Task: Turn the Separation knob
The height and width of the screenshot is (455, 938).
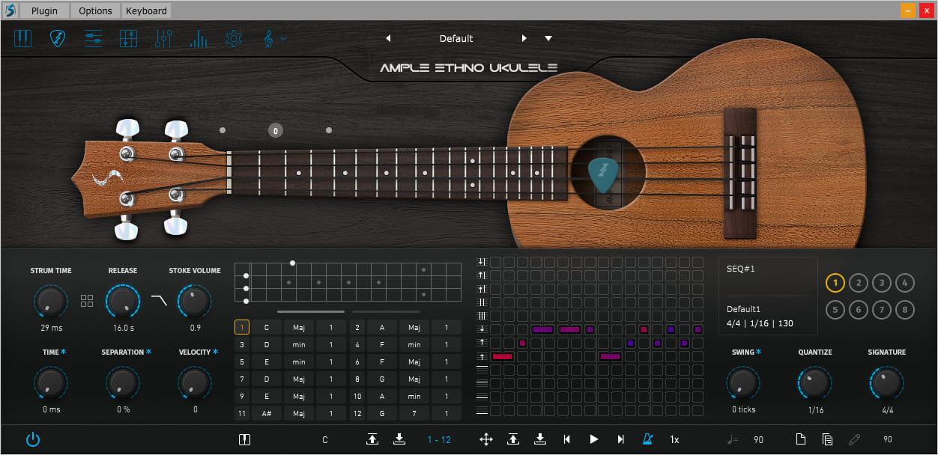Action: click(x=123, y=382)
